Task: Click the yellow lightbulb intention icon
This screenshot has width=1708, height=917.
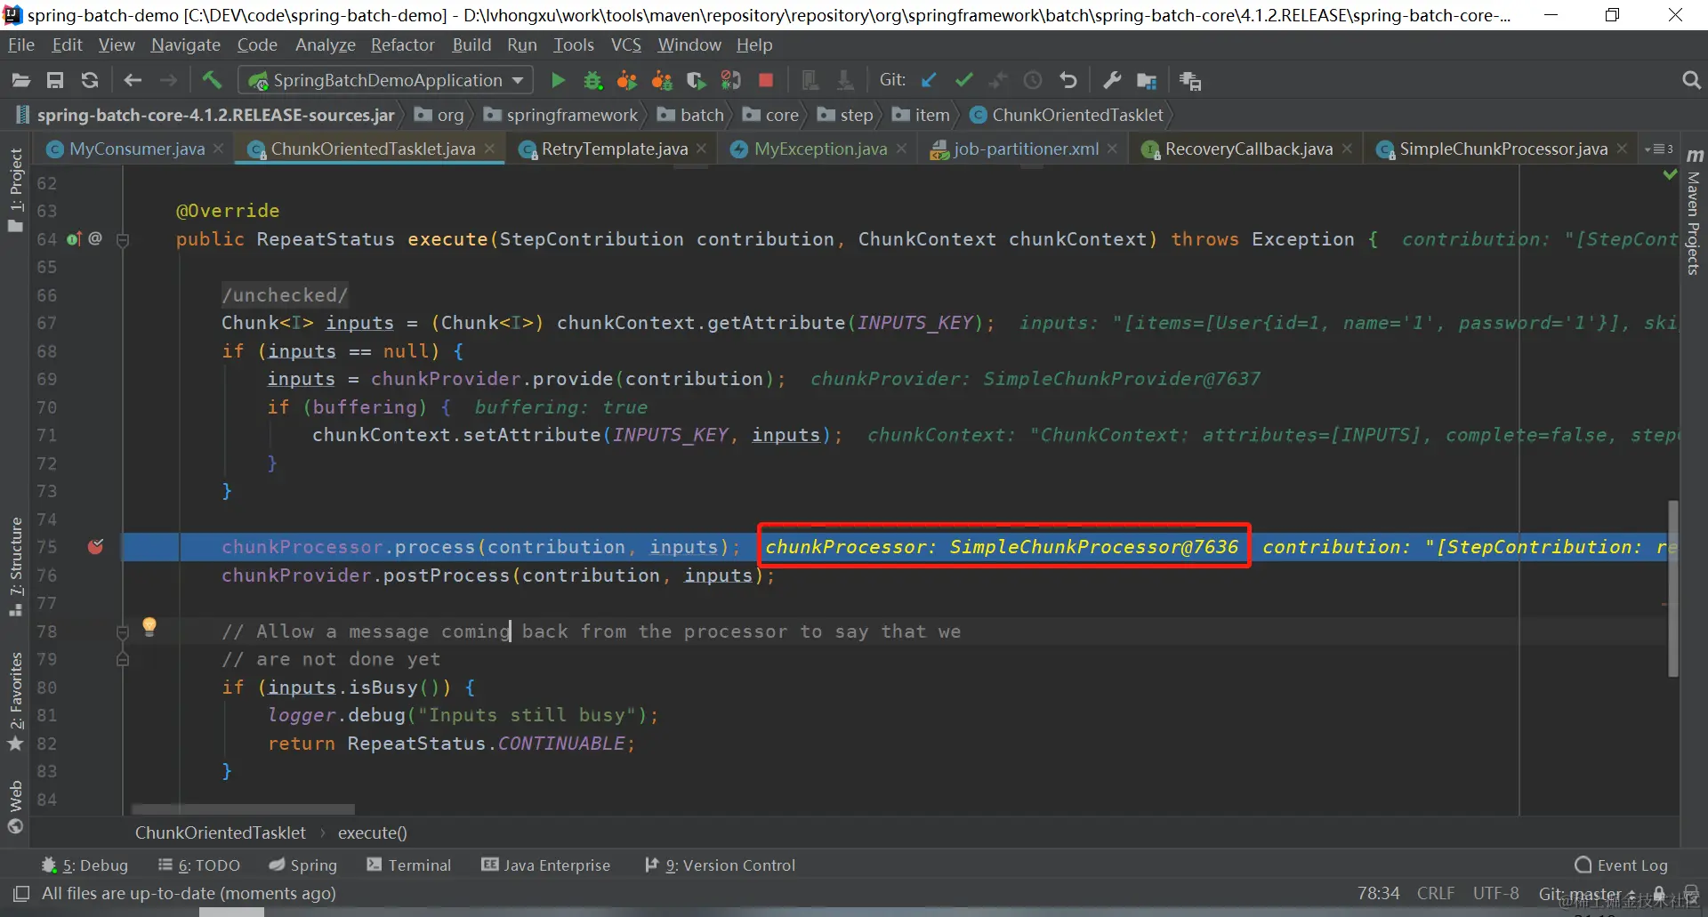Action: 149,626
